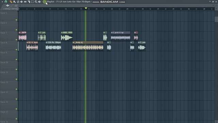218x123 pixels.
Task: Select the Slip tool
Action: (25, 2)
